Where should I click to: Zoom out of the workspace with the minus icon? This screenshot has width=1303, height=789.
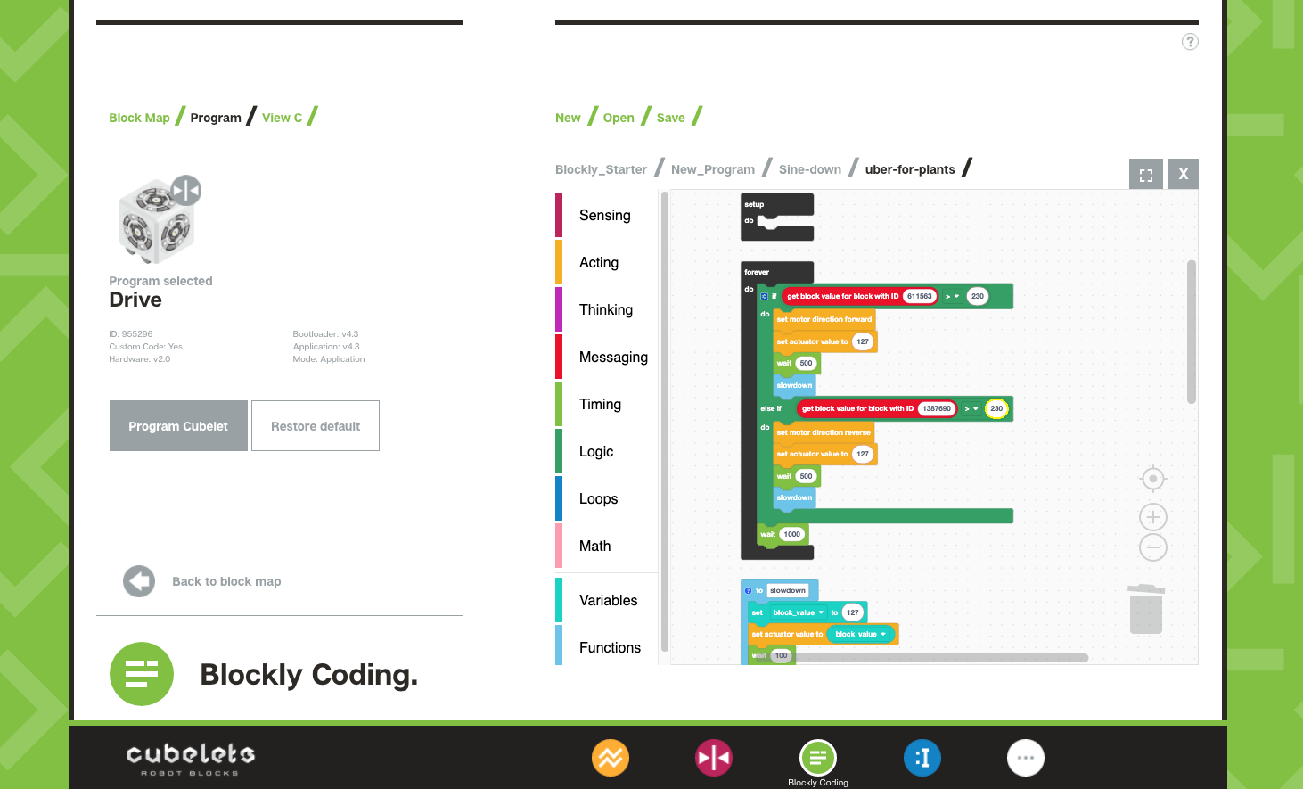tap(1153, 547)
